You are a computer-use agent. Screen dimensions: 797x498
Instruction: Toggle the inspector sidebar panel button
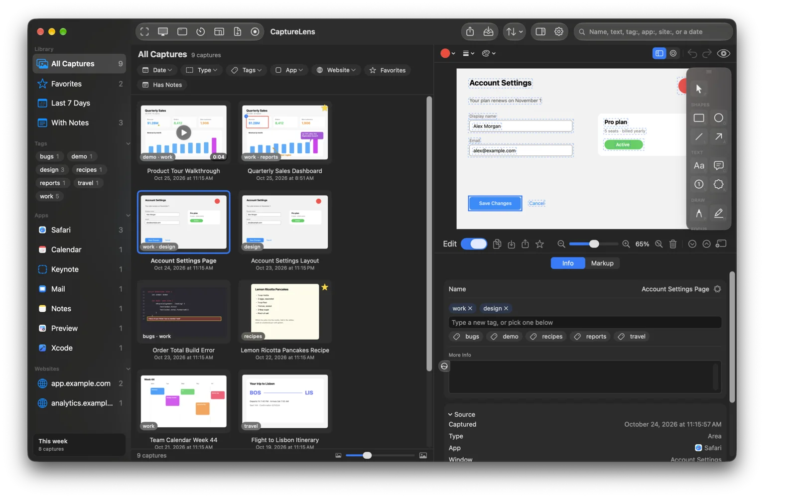pos(540,32)
